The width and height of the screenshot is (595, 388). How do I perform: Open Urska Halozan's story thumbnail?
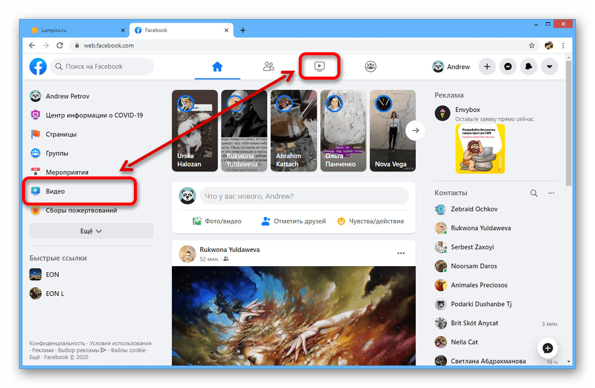click(x=195, y=131)
